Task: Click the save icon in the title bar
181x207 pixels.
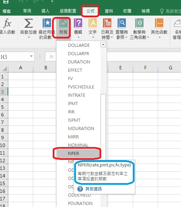Action: (x=6, y=2)
